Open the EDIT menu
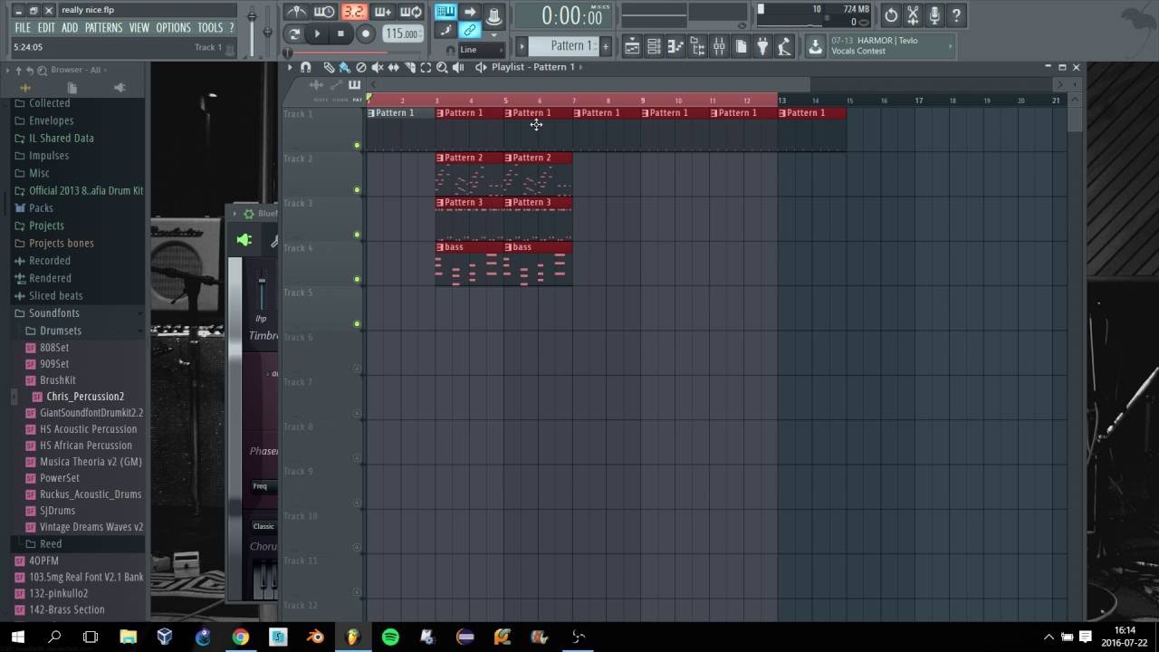This screenshot has width=1159, height=652. [x=46, y=28]
